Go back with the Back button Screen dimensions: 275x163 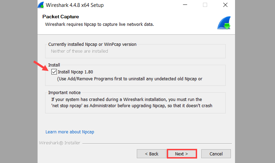(152, 154)
